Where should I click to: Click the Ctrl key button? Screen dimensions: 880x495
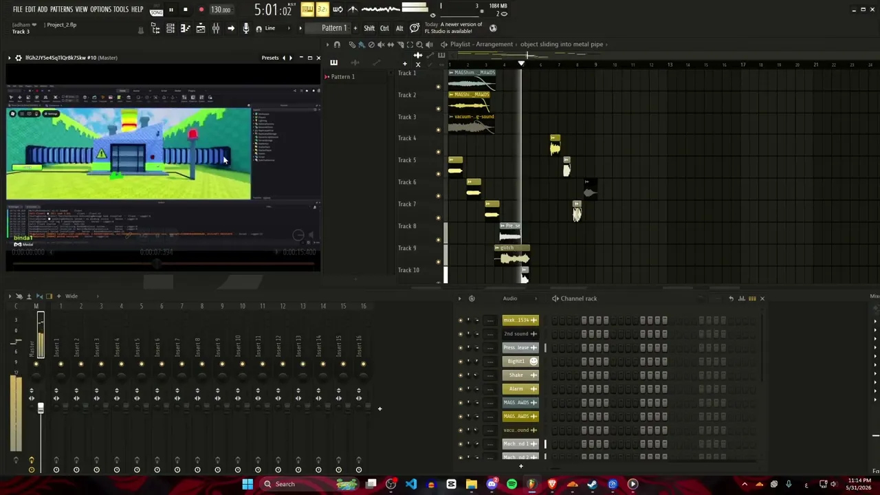click(x=384, y=28)
